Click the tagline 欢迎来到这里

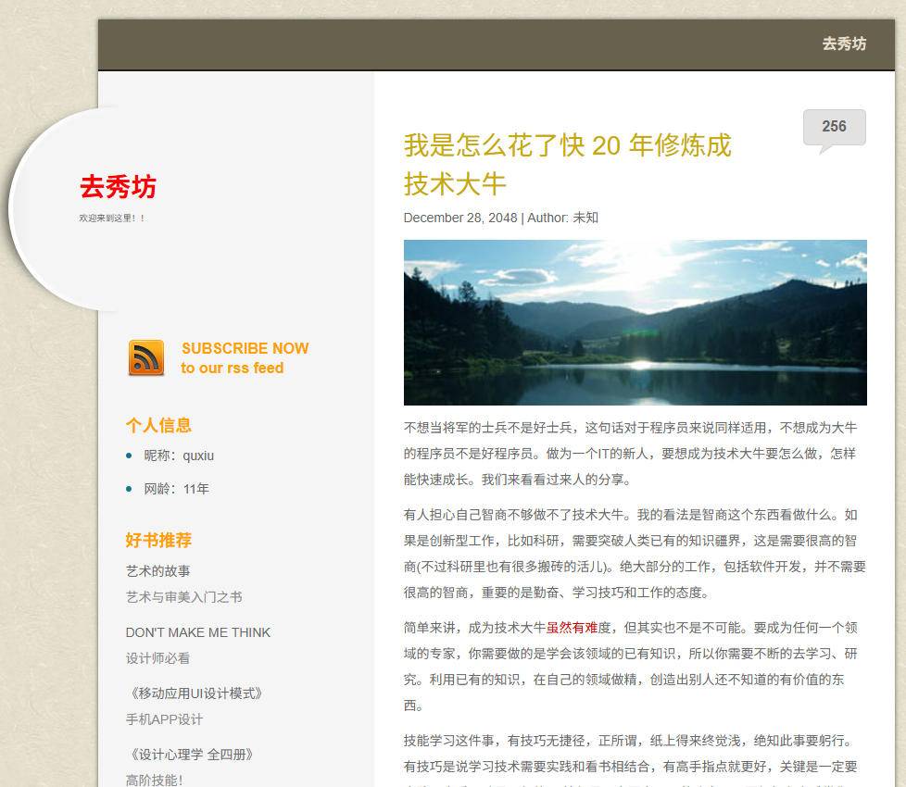[x=111, y=219]
